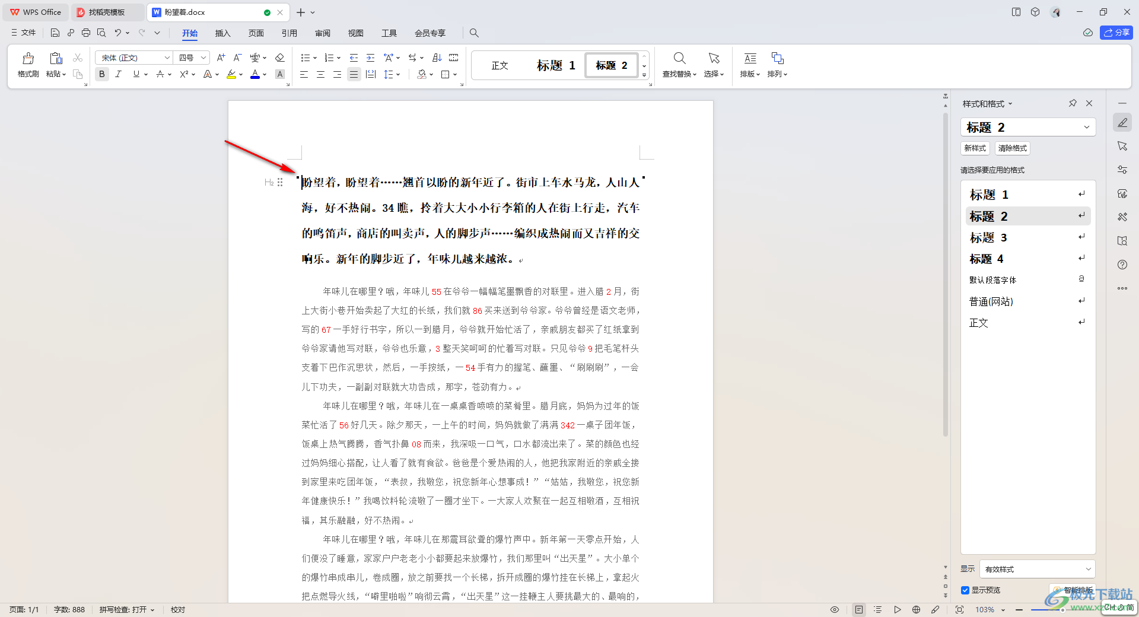This screenshot has height=617, width=1139.
Task: Click the 分享 (Share) button
Action: coord(1116,33)
